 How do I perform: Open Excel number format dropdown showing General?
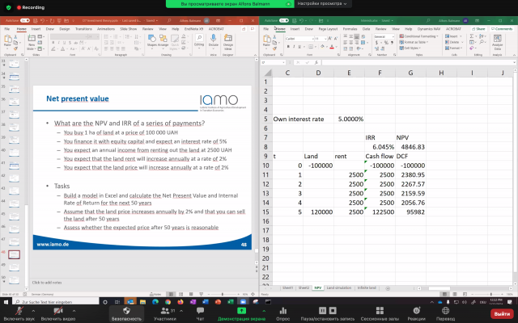pyautogui.click(x=384, y=36)
